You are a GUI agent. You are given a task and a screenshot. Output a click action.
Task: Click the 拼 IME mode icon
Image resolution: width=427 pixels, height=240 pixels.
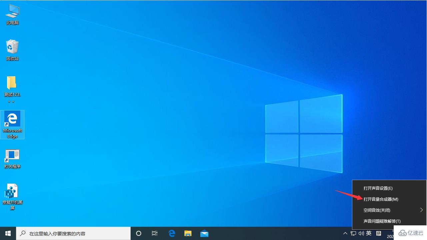point(379,233)
